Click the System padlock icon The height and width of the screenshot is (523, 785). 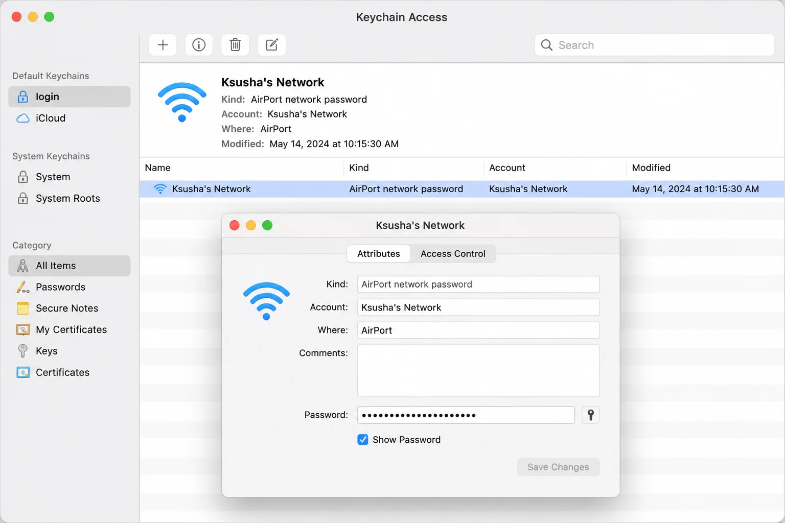point(22,177)
